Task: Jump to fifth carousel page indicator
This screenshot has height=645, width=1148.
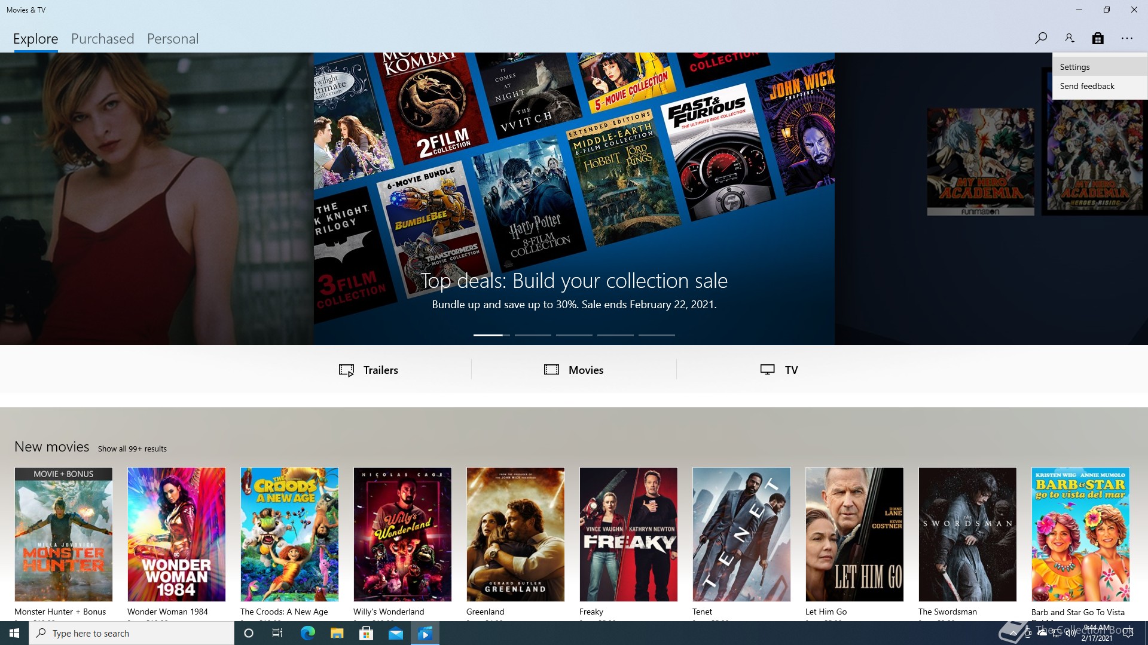Action: 657,335
